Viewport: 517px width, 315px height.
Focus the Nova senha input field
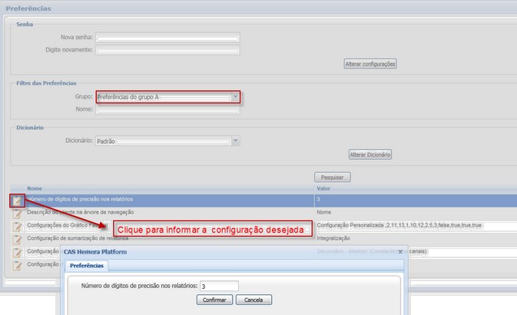pos(167,37)
